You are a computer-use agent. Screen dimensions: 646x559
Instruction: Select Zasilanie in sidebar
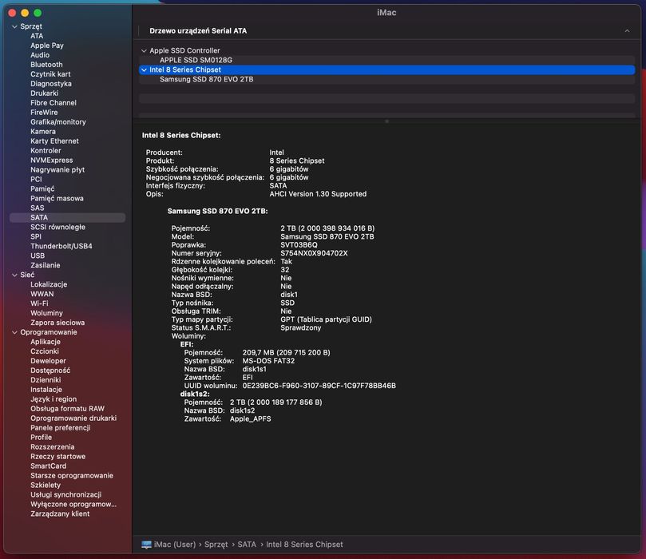pyautogui.click(x=46, y=265)
